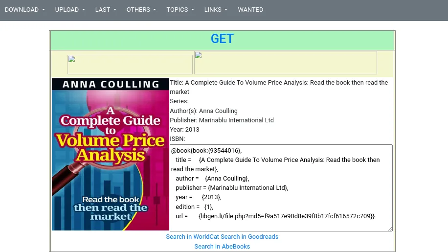
Task: Click the BibTeX publisher line
Action: pos(232,188)
